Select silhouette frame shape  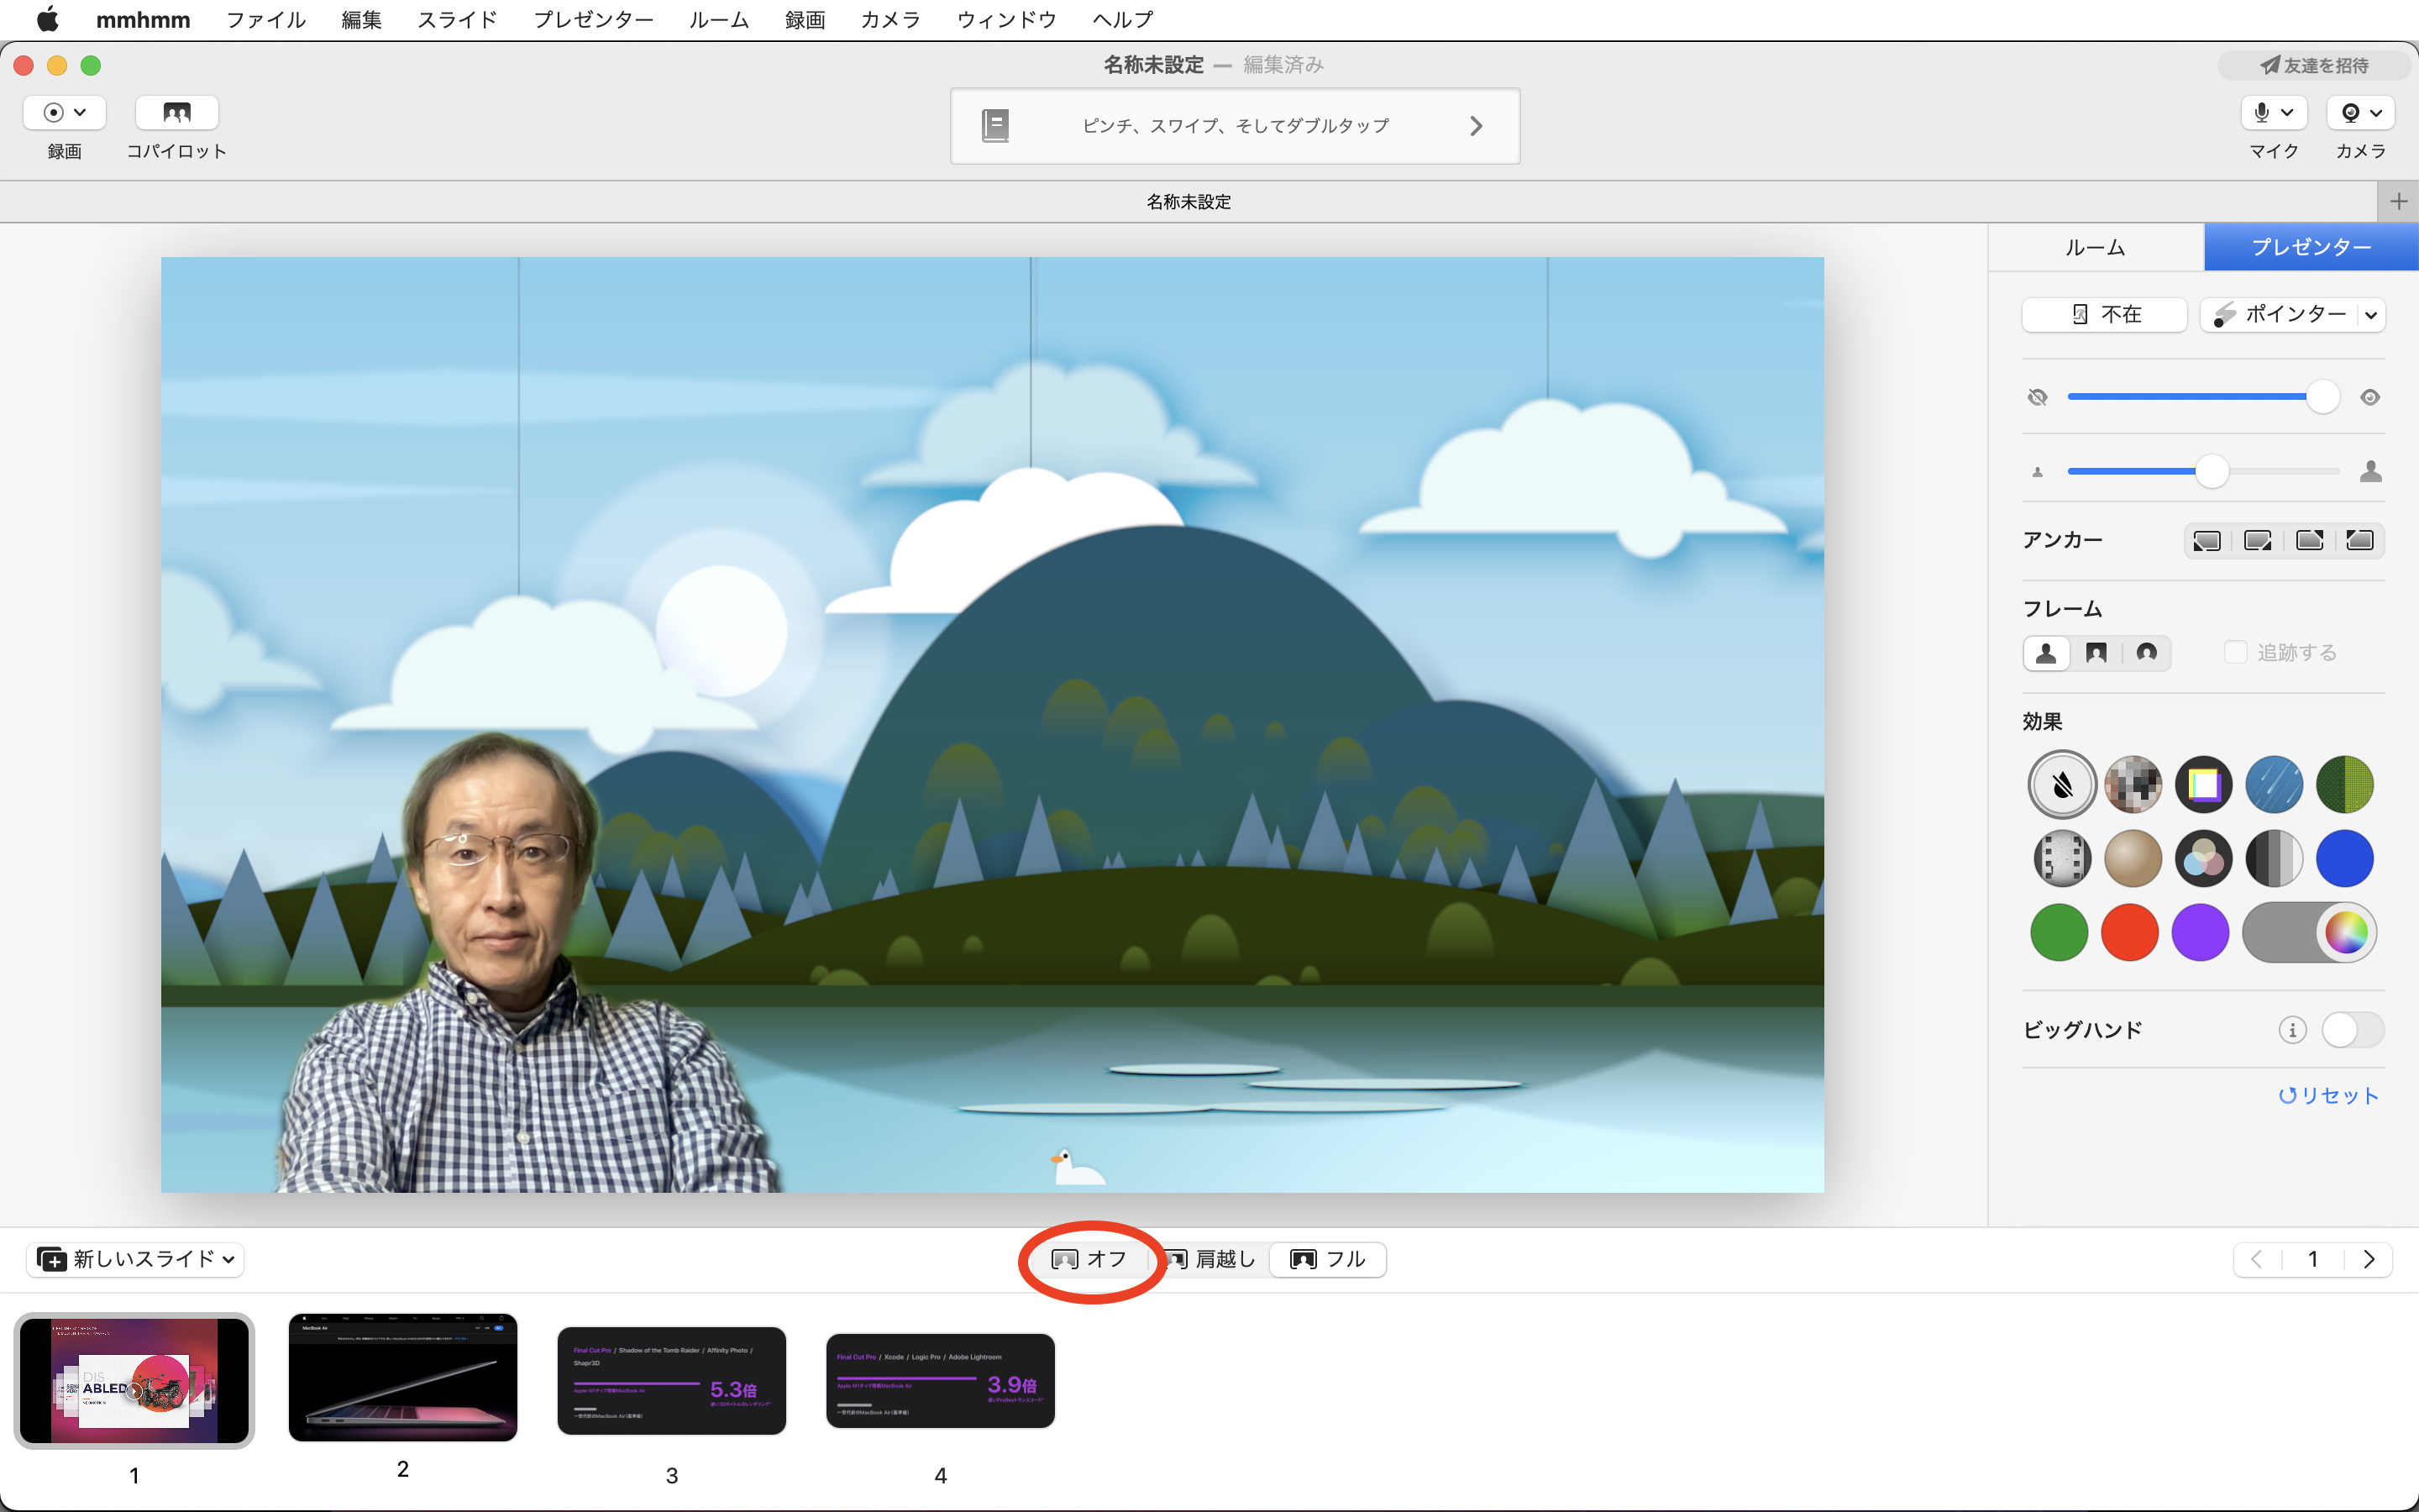[x=2046, y=653]
